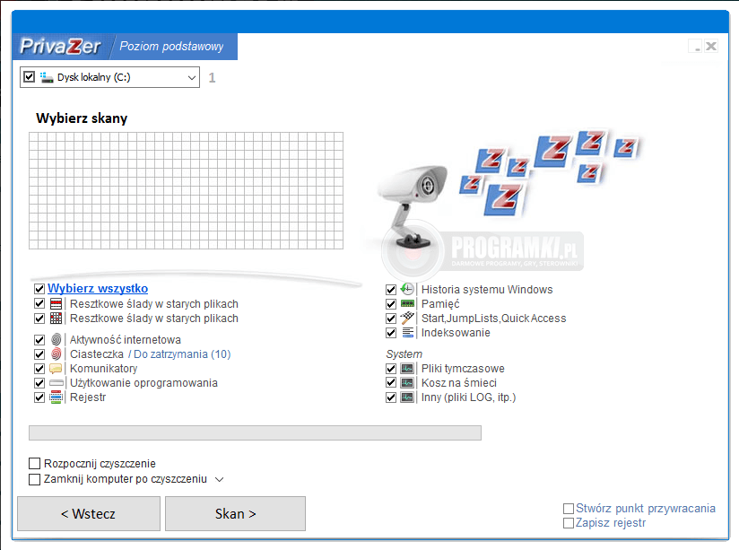Click second Resztkowe ślady grid icon
Viewport: 739px width, 550px height.
(57, 319)
